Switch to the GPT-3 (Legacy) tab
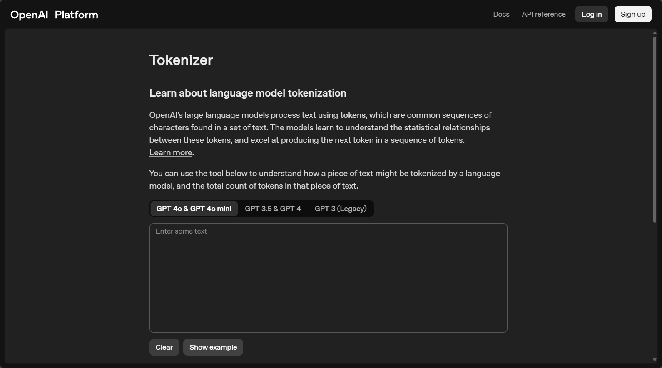Screen dimensions: 662x368 (341, 209)
